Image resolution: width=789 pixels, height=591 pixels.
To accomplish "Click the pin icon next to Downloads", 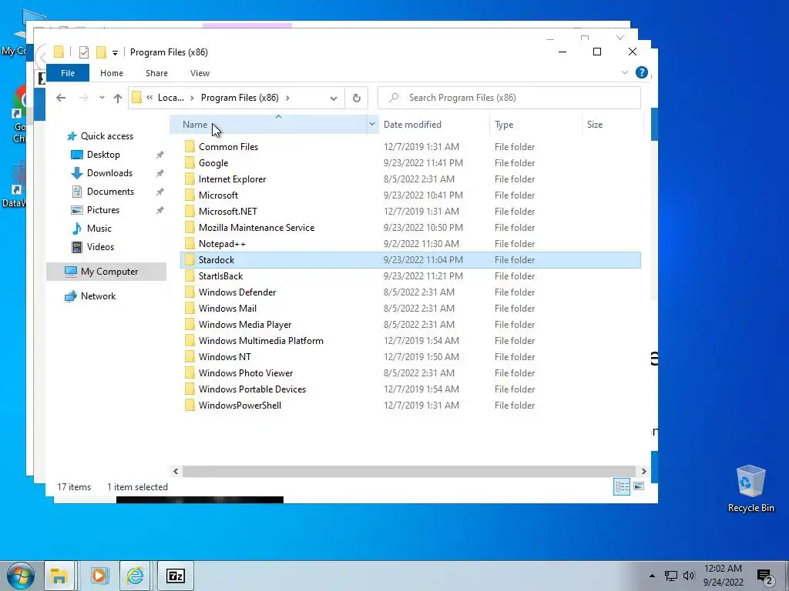I will 159,173.
